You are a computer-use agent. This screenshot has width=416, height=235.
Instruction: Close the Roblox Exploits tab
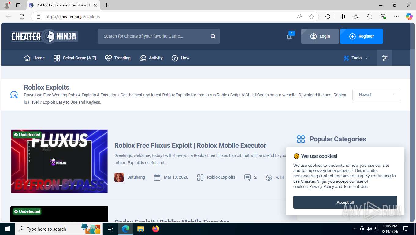click(x=95, y=5)
